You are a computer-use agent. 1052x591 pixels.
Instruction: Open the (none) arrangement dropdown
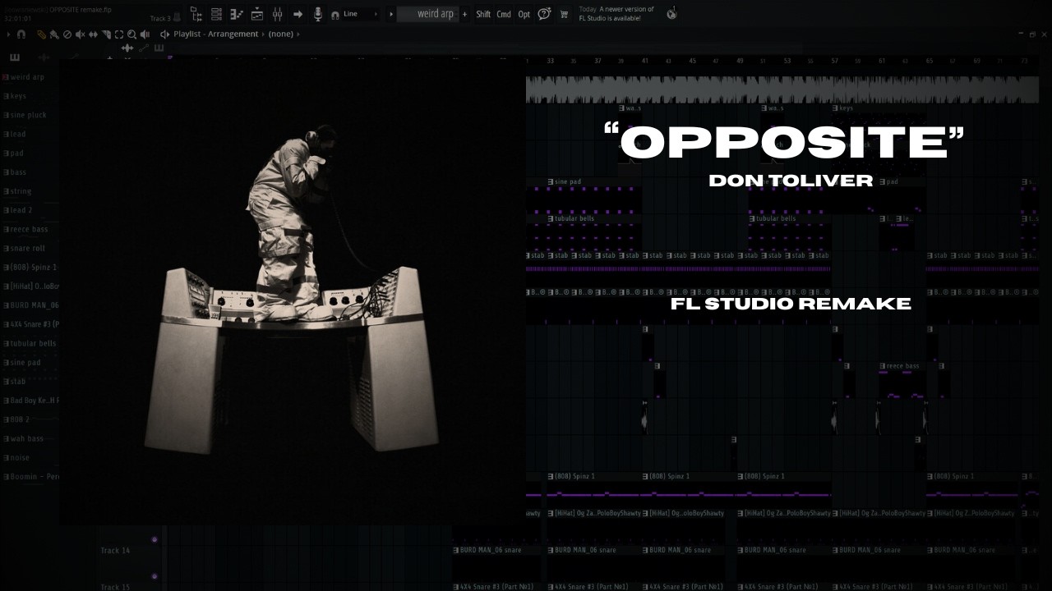pos(281,34)
